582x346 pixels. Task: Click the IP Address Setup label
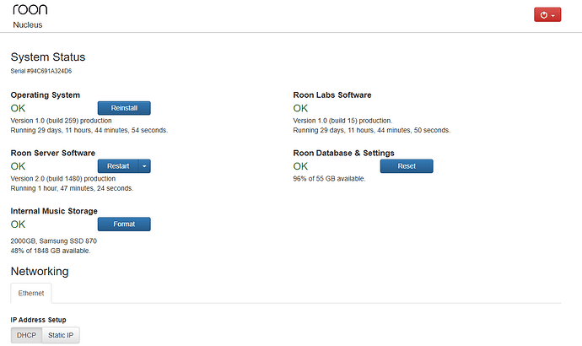pos(38,320)
